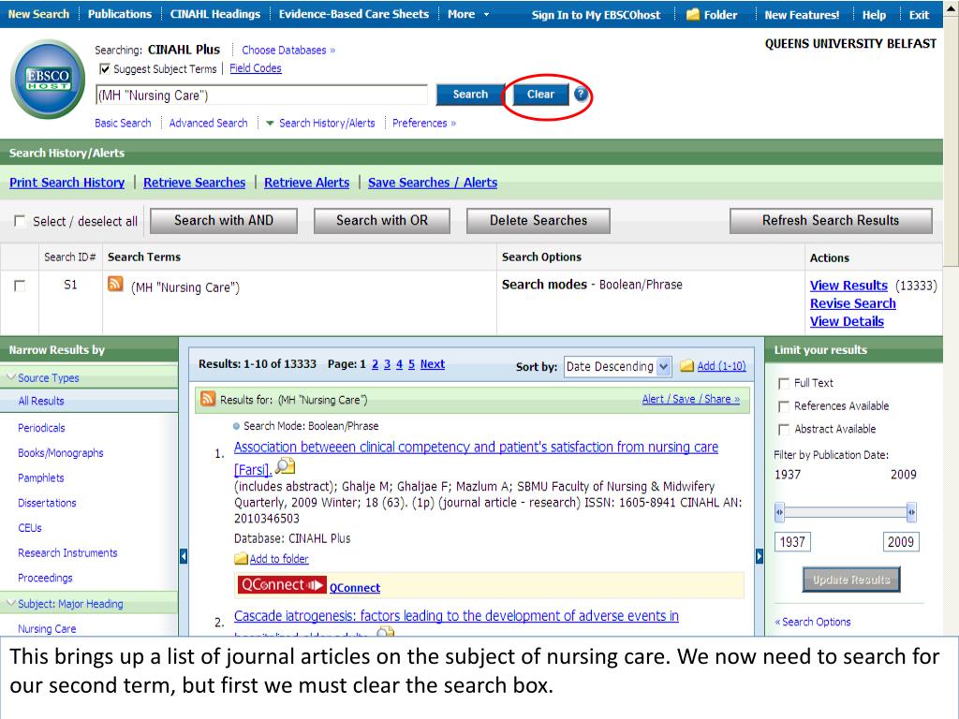Open Field Codes link
Viewport: 959px width, 719px height.
tap(256, 67)
